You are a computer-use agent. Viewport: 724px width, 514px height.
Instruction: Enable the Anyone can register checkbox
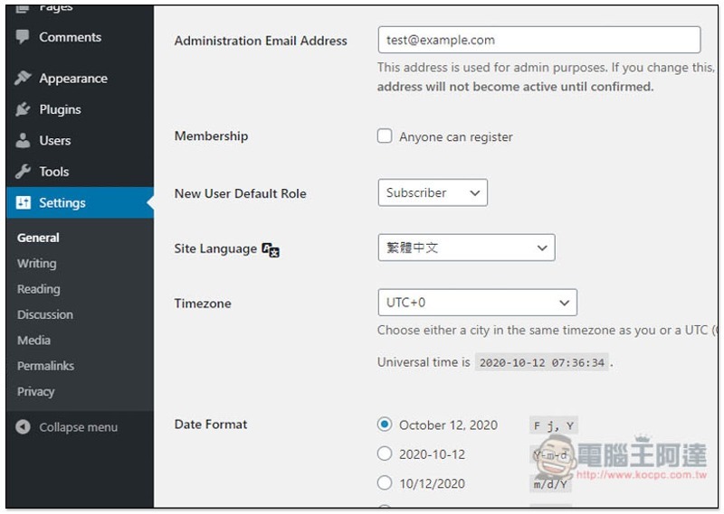[385, 137]
